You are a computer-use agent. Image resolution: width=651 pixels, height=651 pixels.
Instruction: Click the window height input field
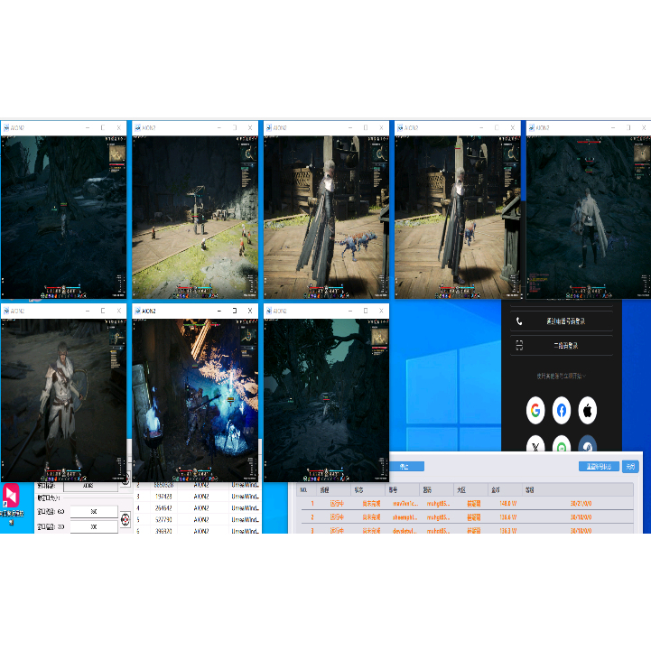click(94, 526)
